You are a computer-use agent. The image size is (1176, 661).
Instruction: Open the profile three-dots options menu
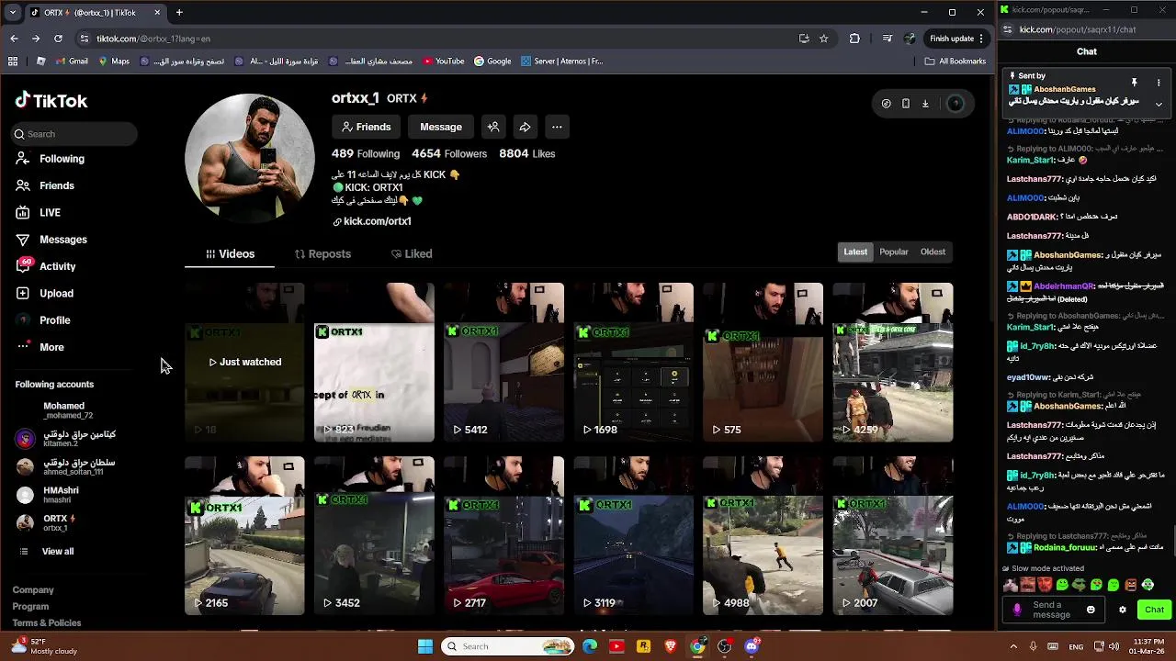(x=557, y=127)
